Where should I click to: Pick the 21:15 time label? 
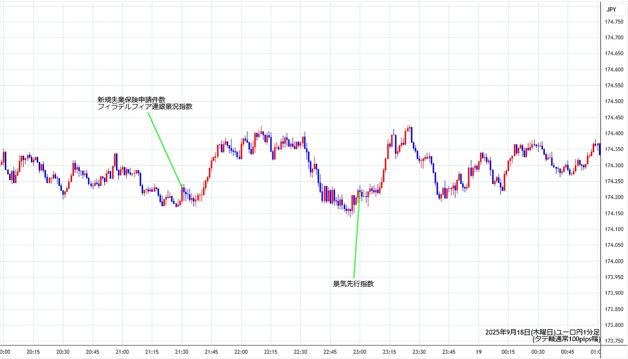152,352
